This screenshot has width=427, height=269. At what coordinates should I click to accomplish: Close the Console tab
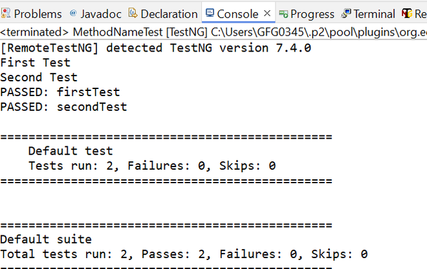click(x=267, y=14)
